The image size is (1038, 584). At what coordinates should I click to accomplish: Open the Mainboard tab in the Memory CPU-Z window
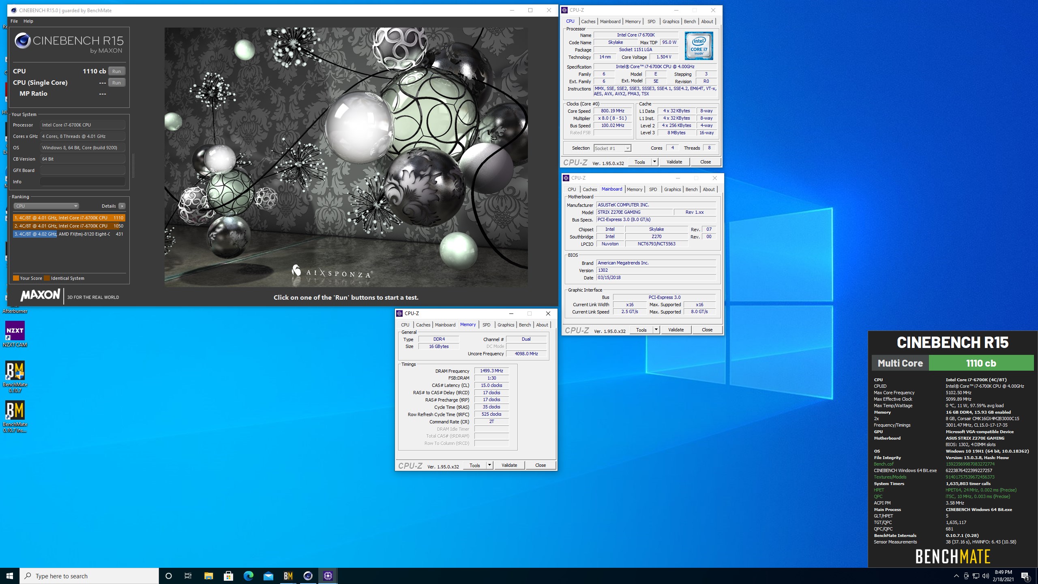(445, 325)
